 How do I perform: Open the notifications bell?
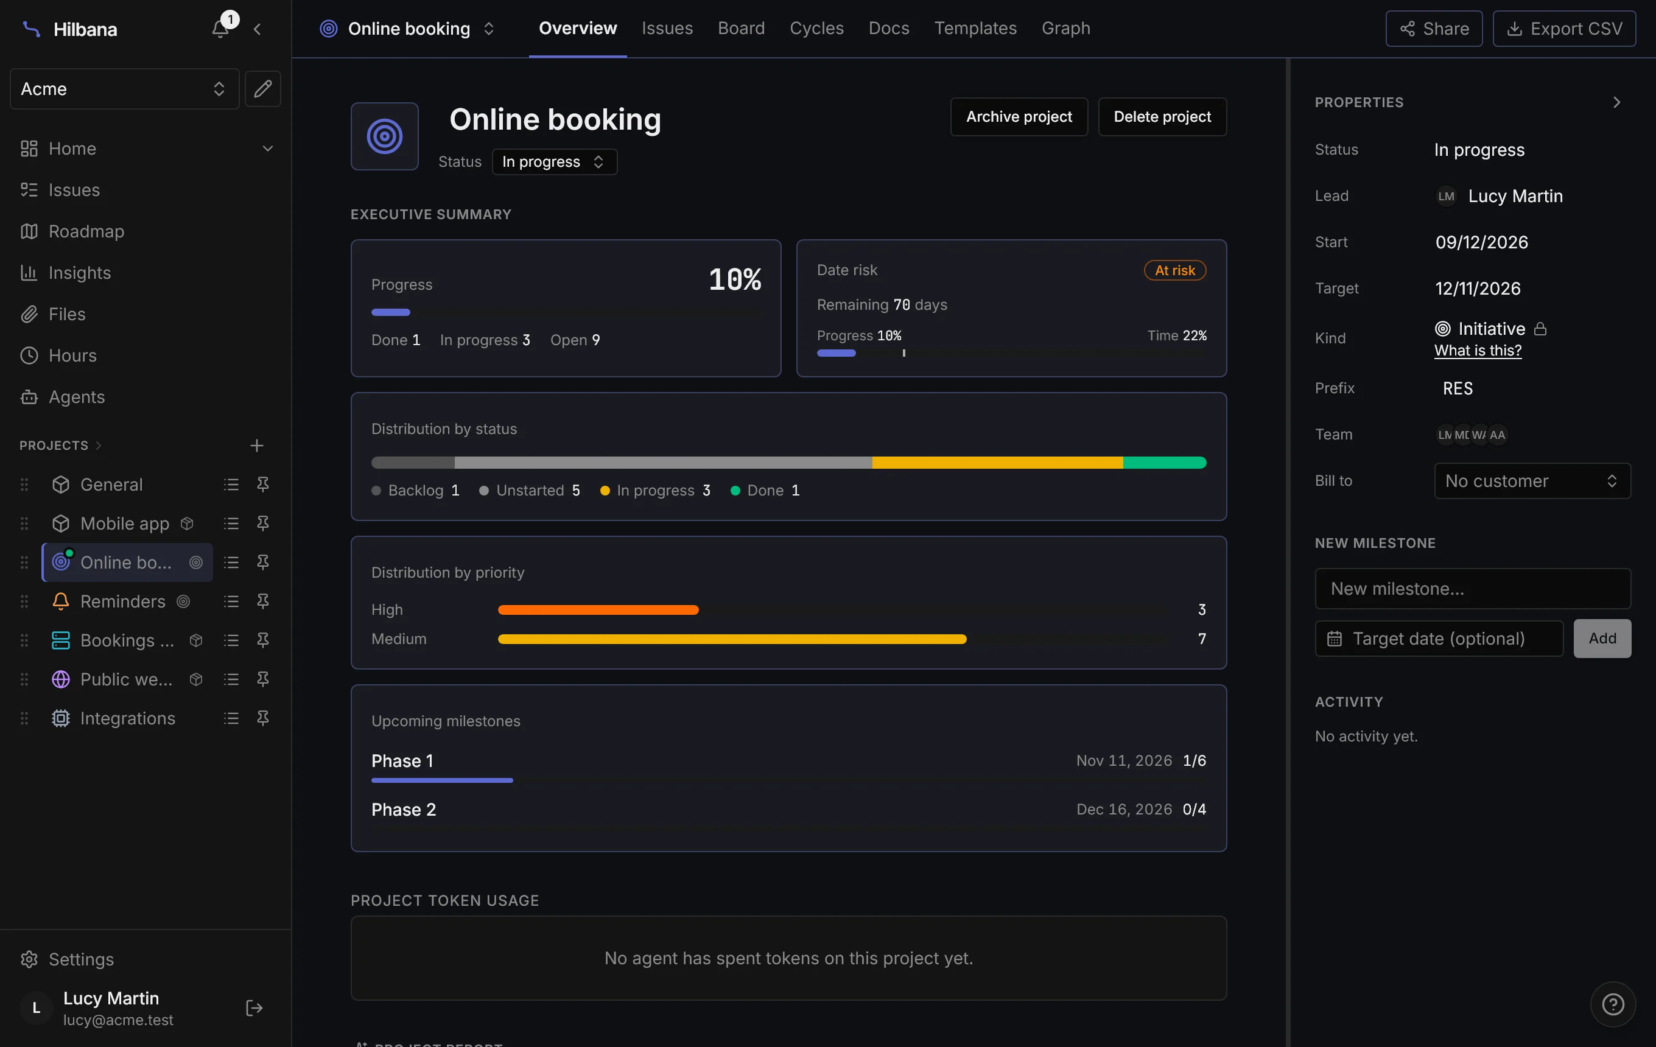[220, 29]
